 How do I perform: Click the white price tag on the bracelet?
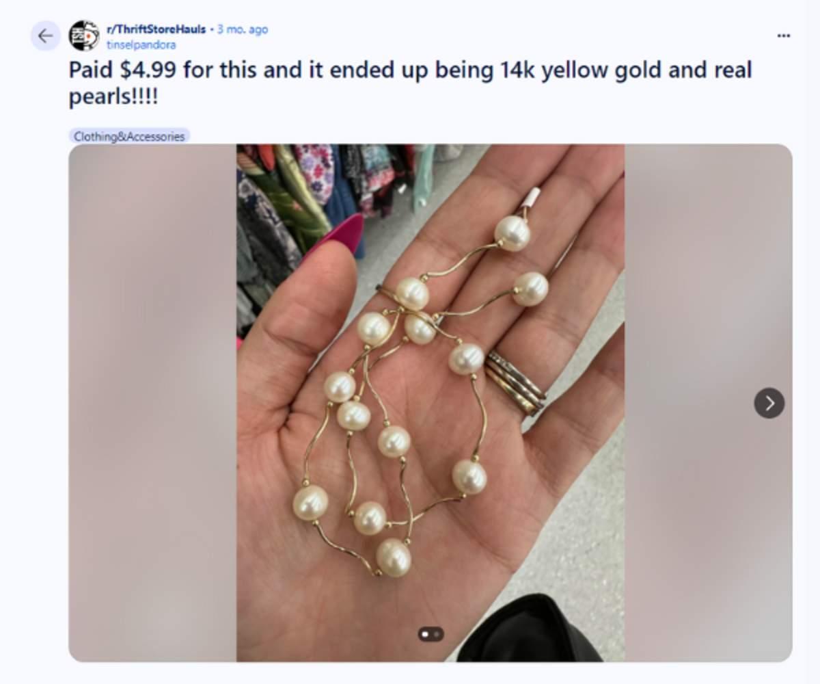531,198
